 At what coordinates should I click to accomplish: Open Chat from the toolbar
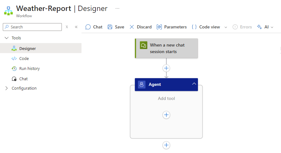pyautogui.click(x=94, y=27)
